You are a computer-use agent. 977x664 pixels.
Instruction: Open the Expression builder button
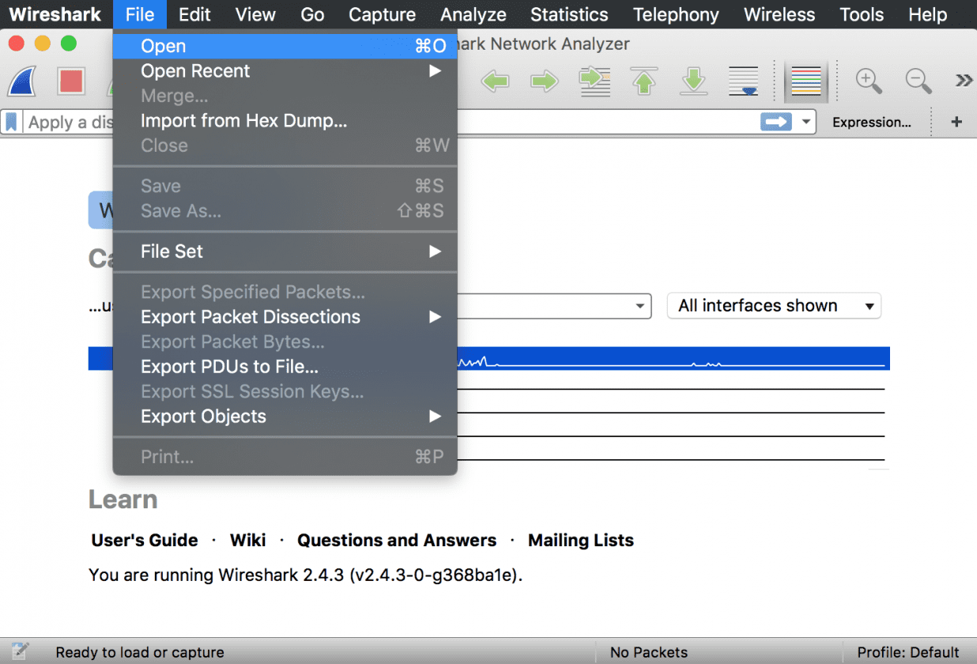point(872,121)
